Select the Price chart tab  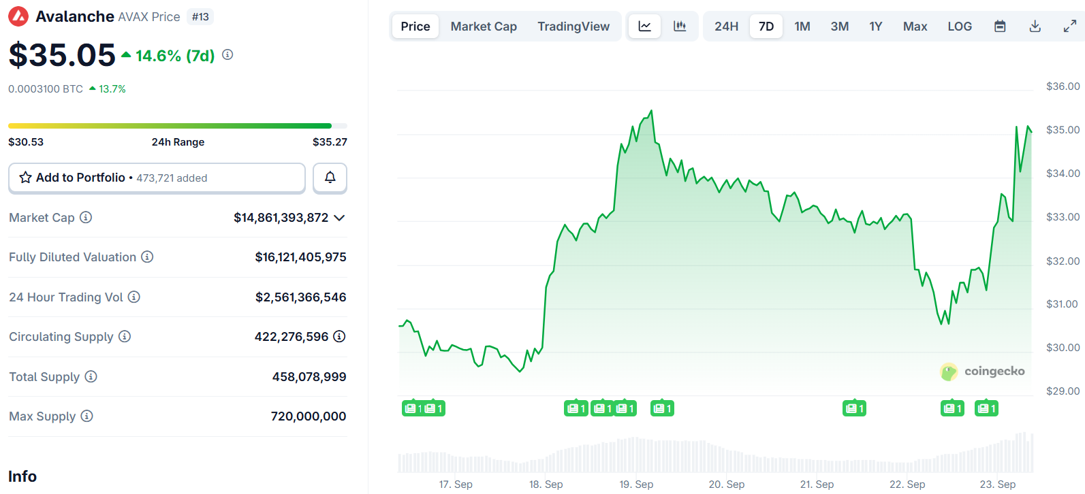[x=415, y=27]
